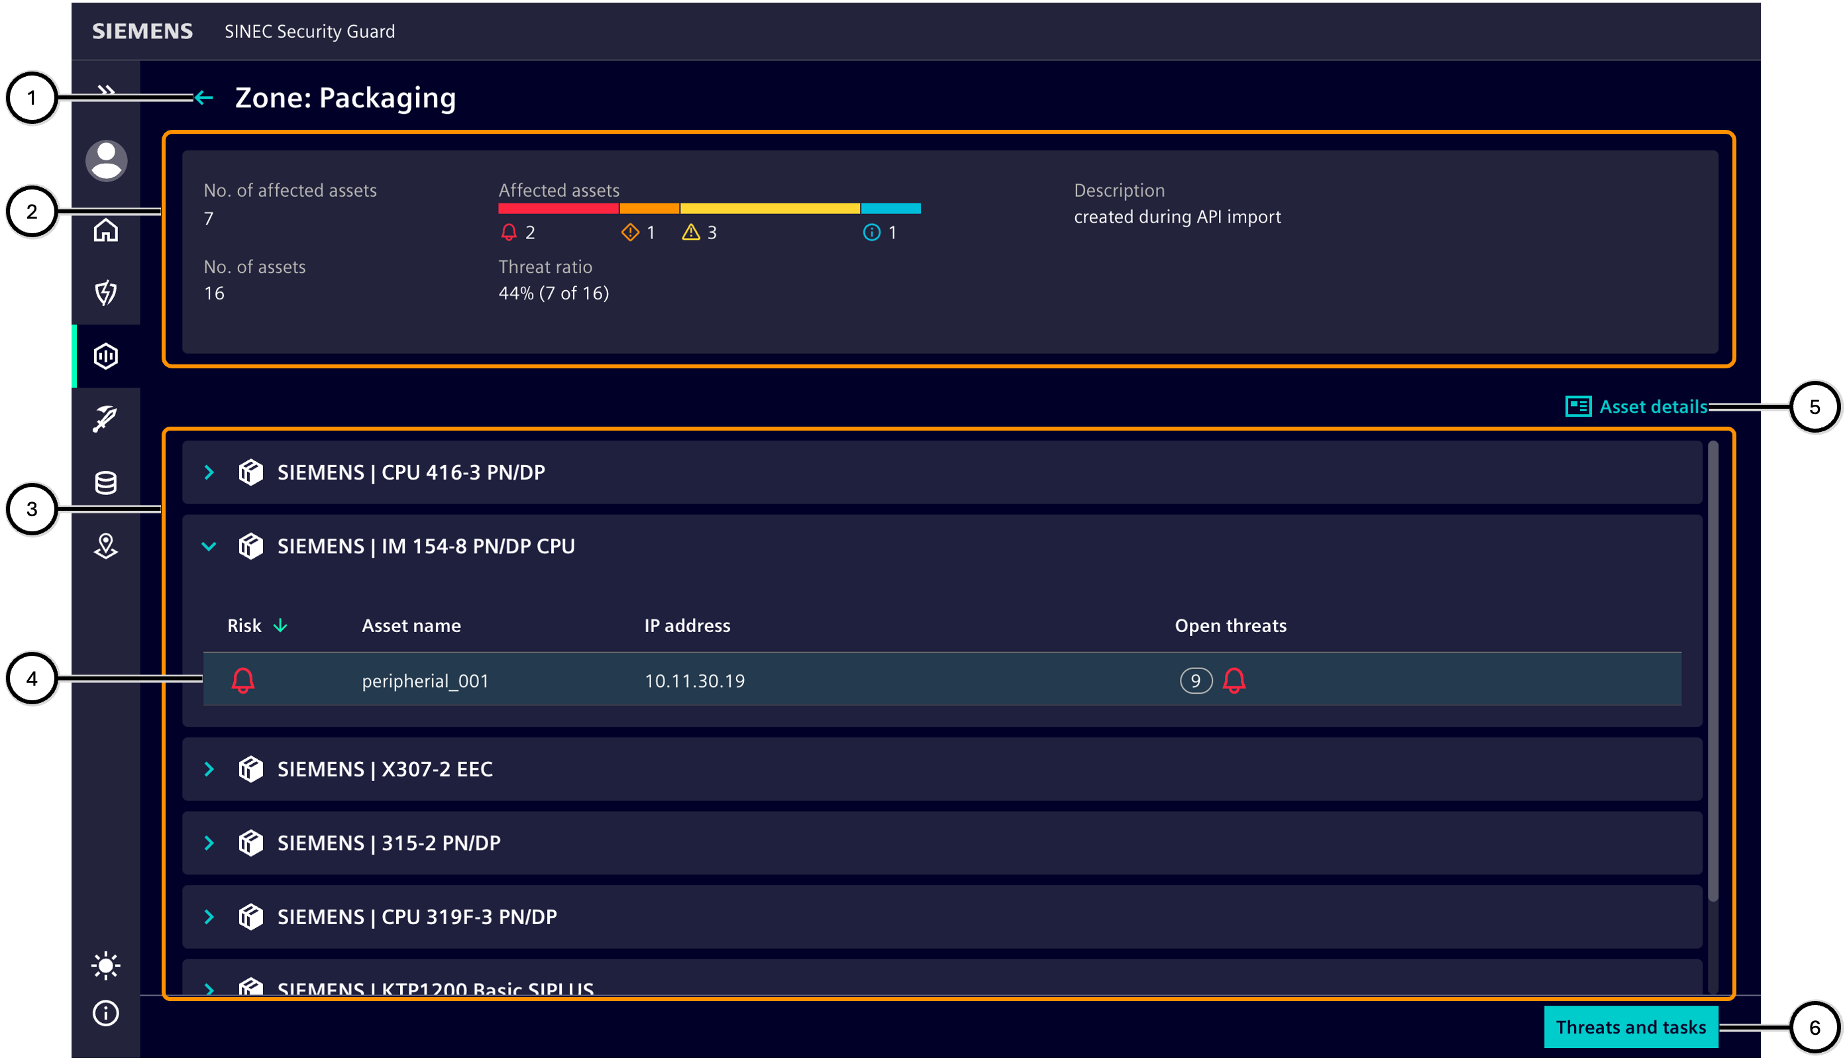This screenshot has width=1847, height=1060.
Task: Click the cyan segment of the affected assets bar
Action: pos(891,208)
